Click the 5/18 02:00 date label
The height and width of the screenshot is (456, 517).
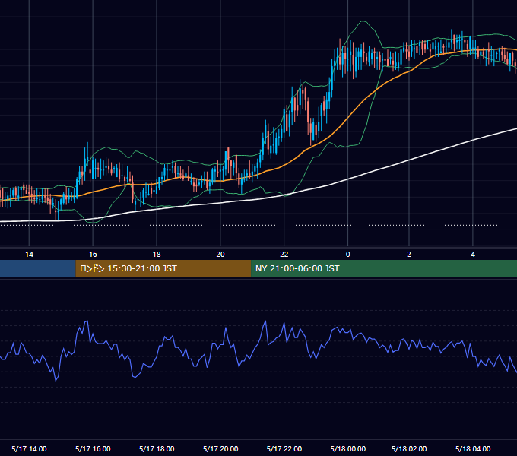coord(409,448)
